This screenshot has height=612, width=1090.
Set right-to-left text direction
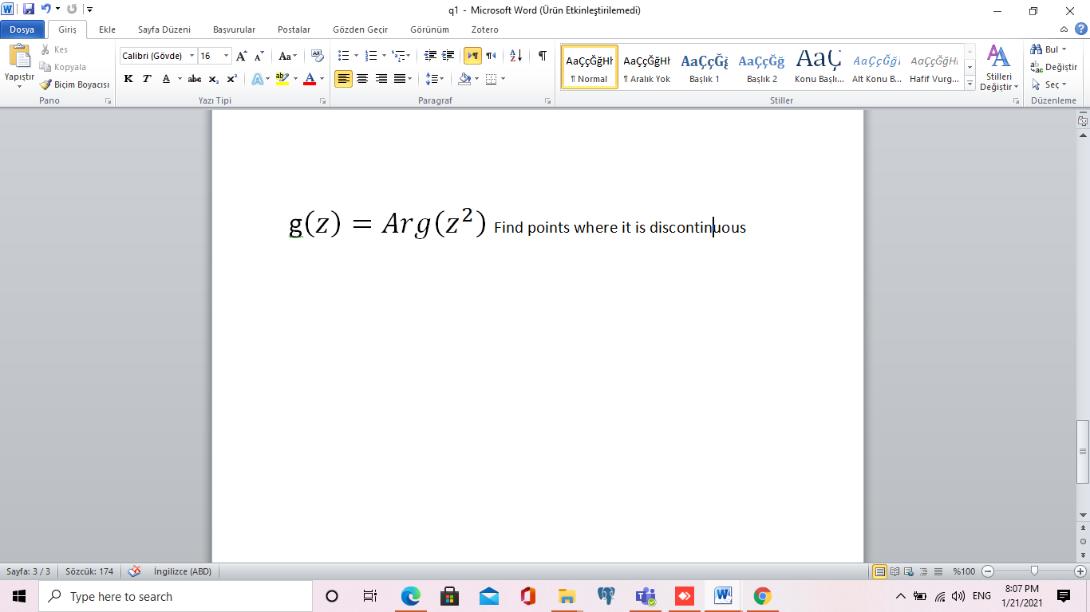point(491,56)
